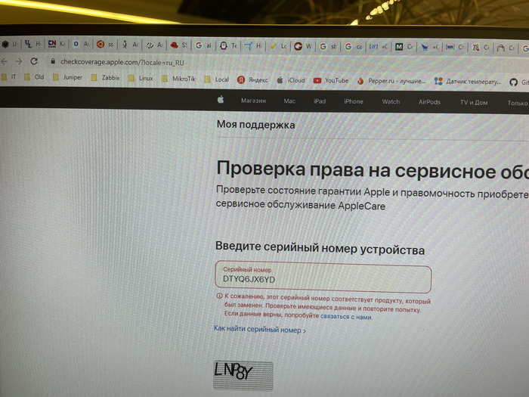Click the browser forward arrow
529x397 pixels.
click(x=19, y=61)
